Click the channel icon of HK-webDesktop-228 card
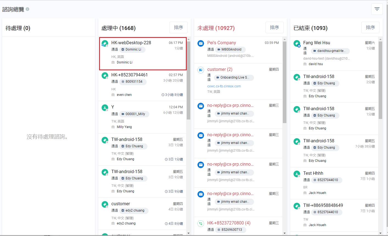The height and width of the screenshot is (236, 388). [105, 44]
